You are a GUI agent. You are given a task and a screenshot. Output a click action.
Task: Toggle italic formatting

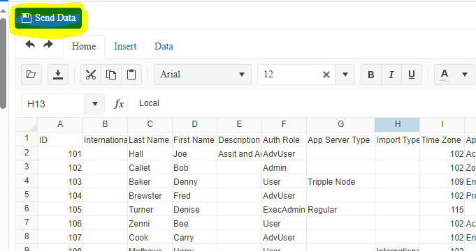(391, 75)
